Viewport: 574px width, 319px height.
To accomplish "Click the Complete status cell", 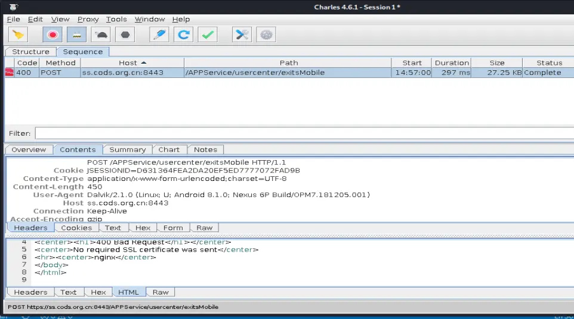I will (x=548, y=72).
